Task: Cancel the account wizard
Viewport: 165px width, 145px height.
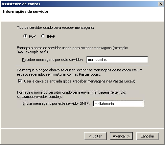Action: (148, 136)
